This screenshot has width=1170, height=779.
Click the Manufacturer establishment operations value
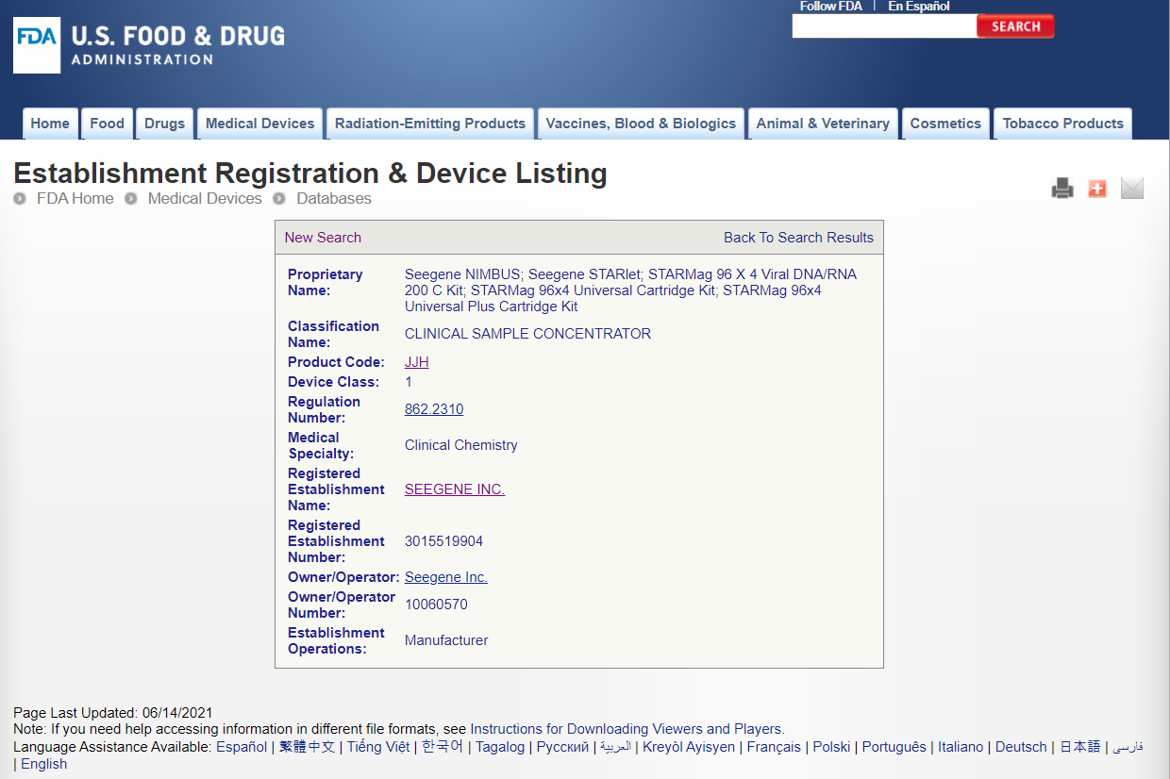tap(446, 640)
